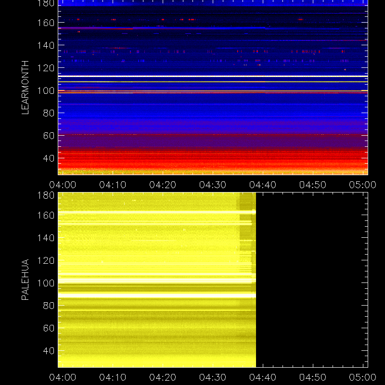The height and width of the screenshot is (385, 385).
Task: Select the 100 tick label on Learmonth axis
Action: click(x=46, y=90)
